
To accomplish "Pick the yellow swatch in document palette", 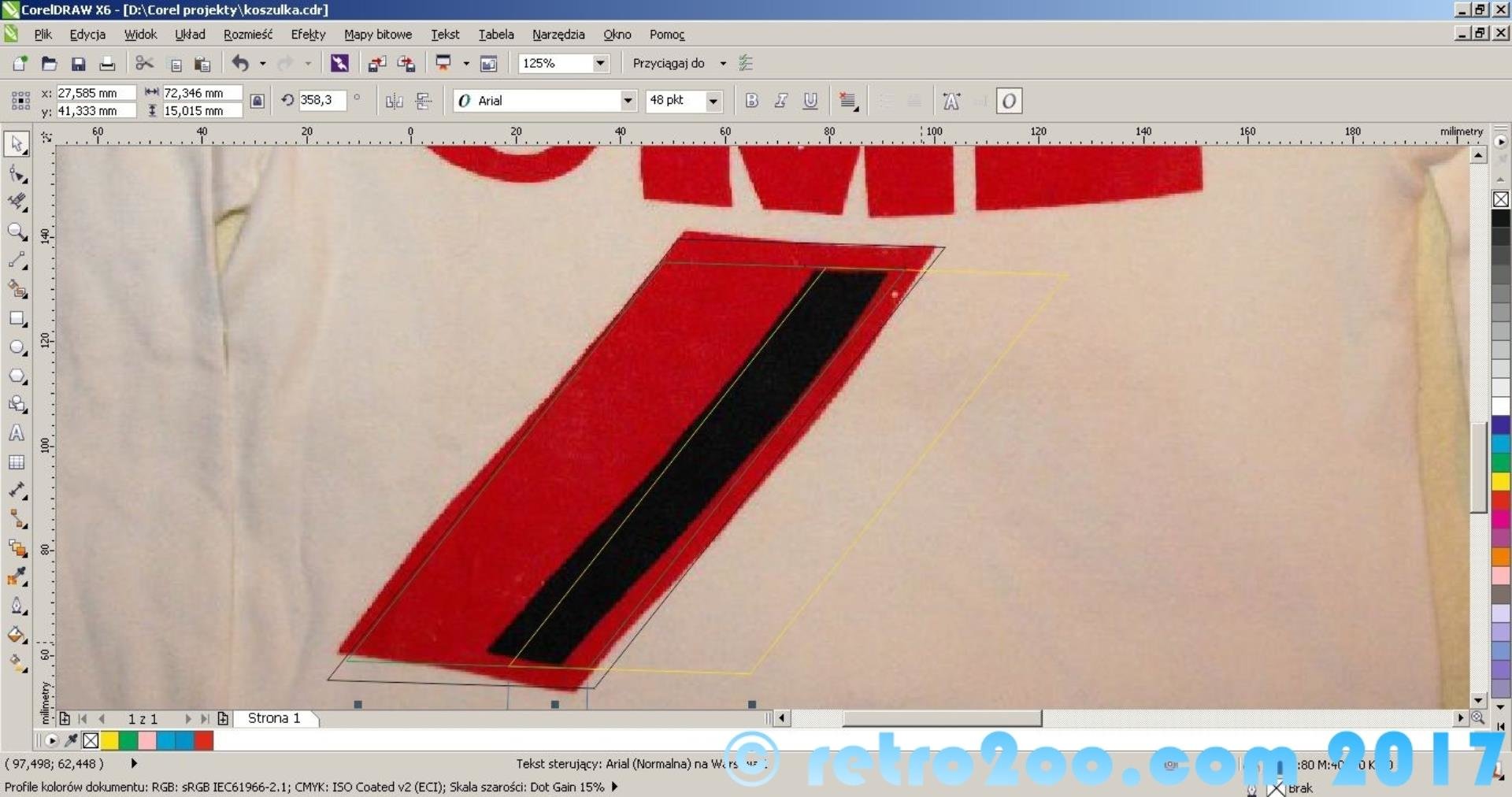I will click(x=109, y=740).
